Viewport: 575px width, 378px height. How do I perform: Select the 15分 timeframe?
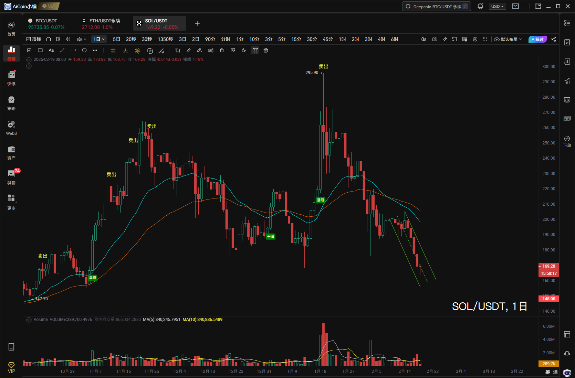pos(296,39)
